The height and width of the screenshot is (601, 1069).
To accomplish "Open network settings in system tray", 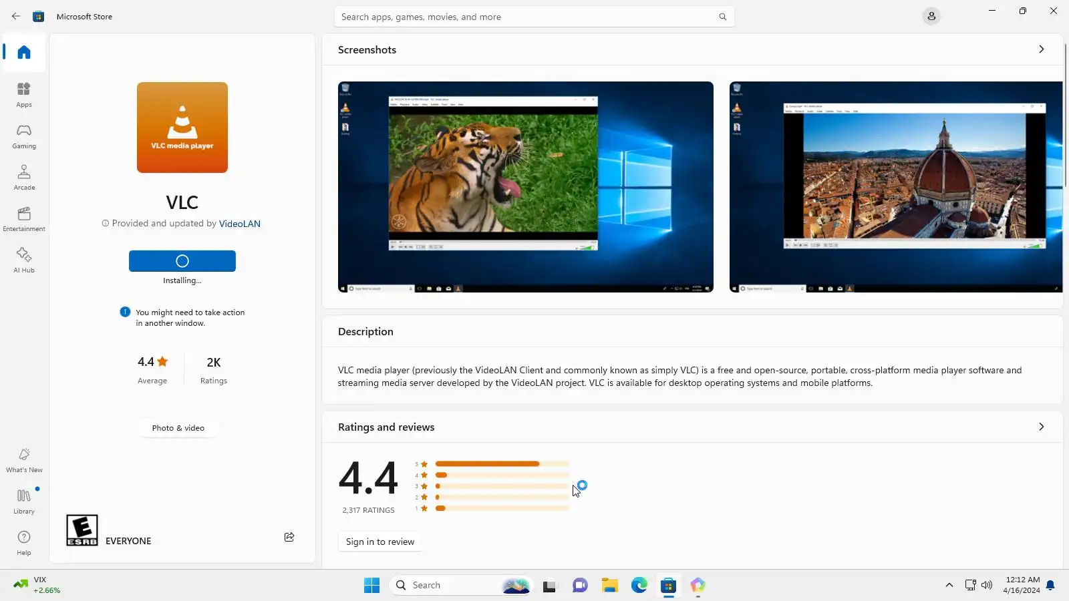I will pos(970,585).
